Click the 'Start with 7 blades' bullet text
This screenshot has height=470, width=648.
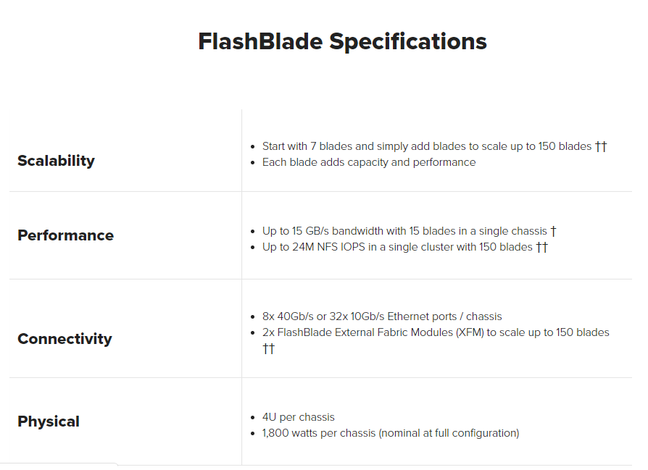point(427,146)
